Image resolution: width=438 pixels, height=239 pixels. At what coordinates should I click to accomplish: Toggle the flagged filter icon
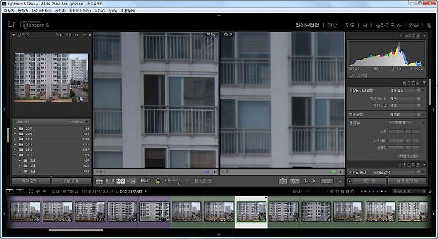308,191
